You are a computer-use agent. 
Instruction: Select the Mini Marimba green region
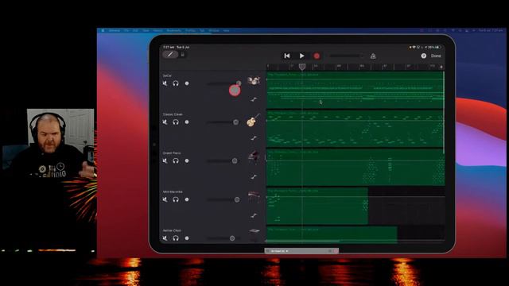317,206
